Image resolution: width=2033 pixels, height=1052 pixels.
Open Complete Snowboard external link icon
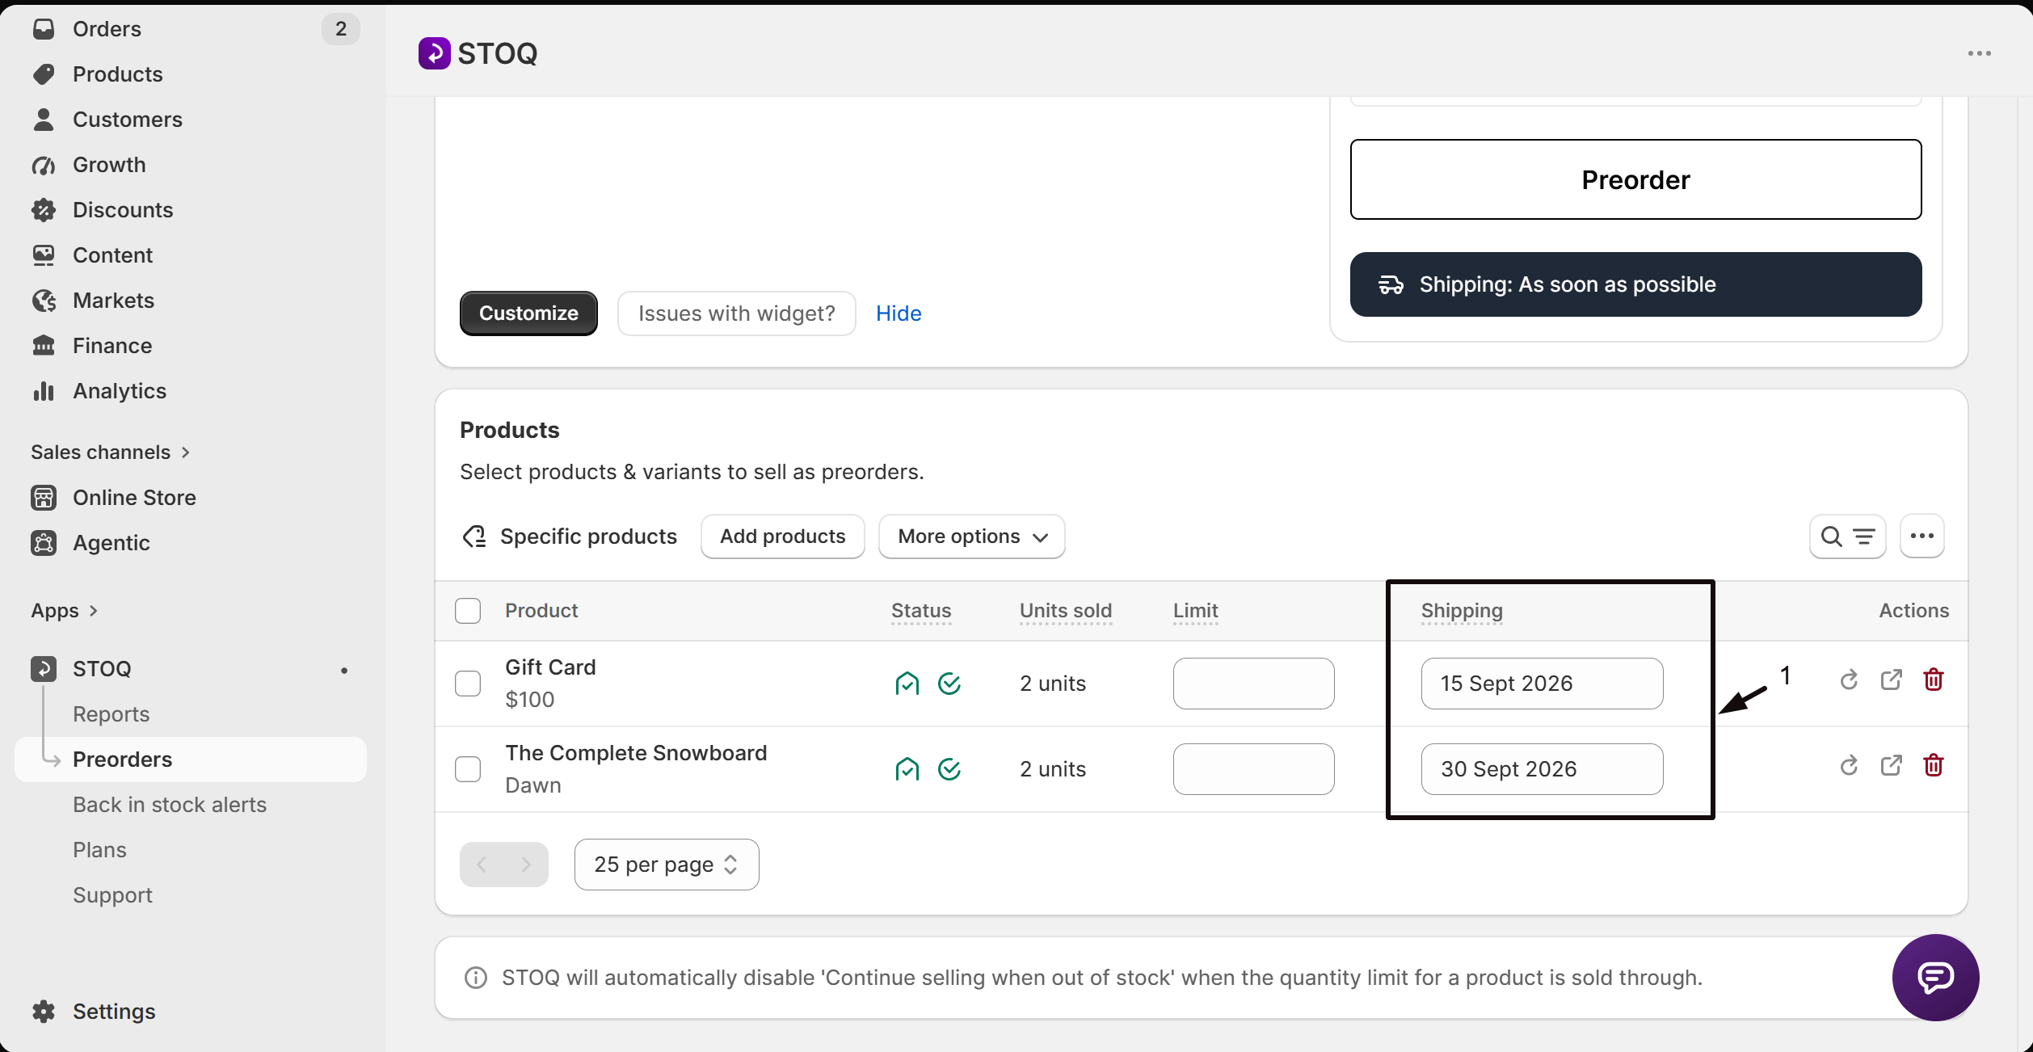1891,766
